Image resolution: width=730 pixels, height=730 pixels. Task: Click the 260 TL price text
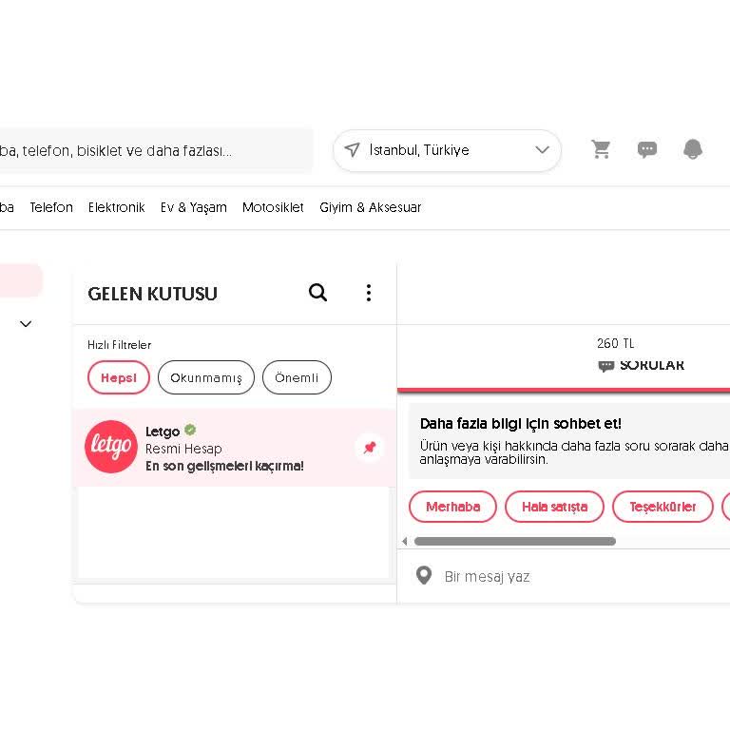tap(616, 343)
